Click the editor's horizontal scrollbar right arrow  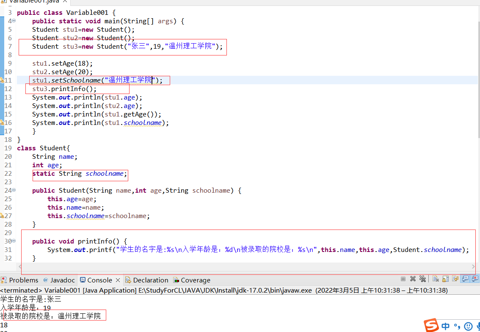[x=474, y=266]
